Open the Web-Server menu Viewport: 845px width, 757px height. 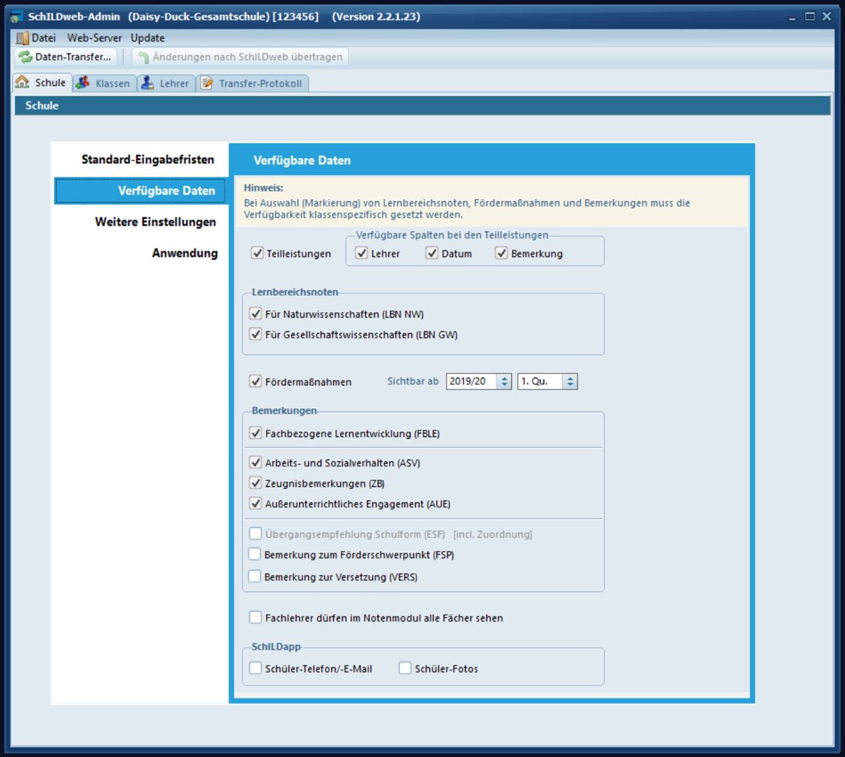(94, 38)
